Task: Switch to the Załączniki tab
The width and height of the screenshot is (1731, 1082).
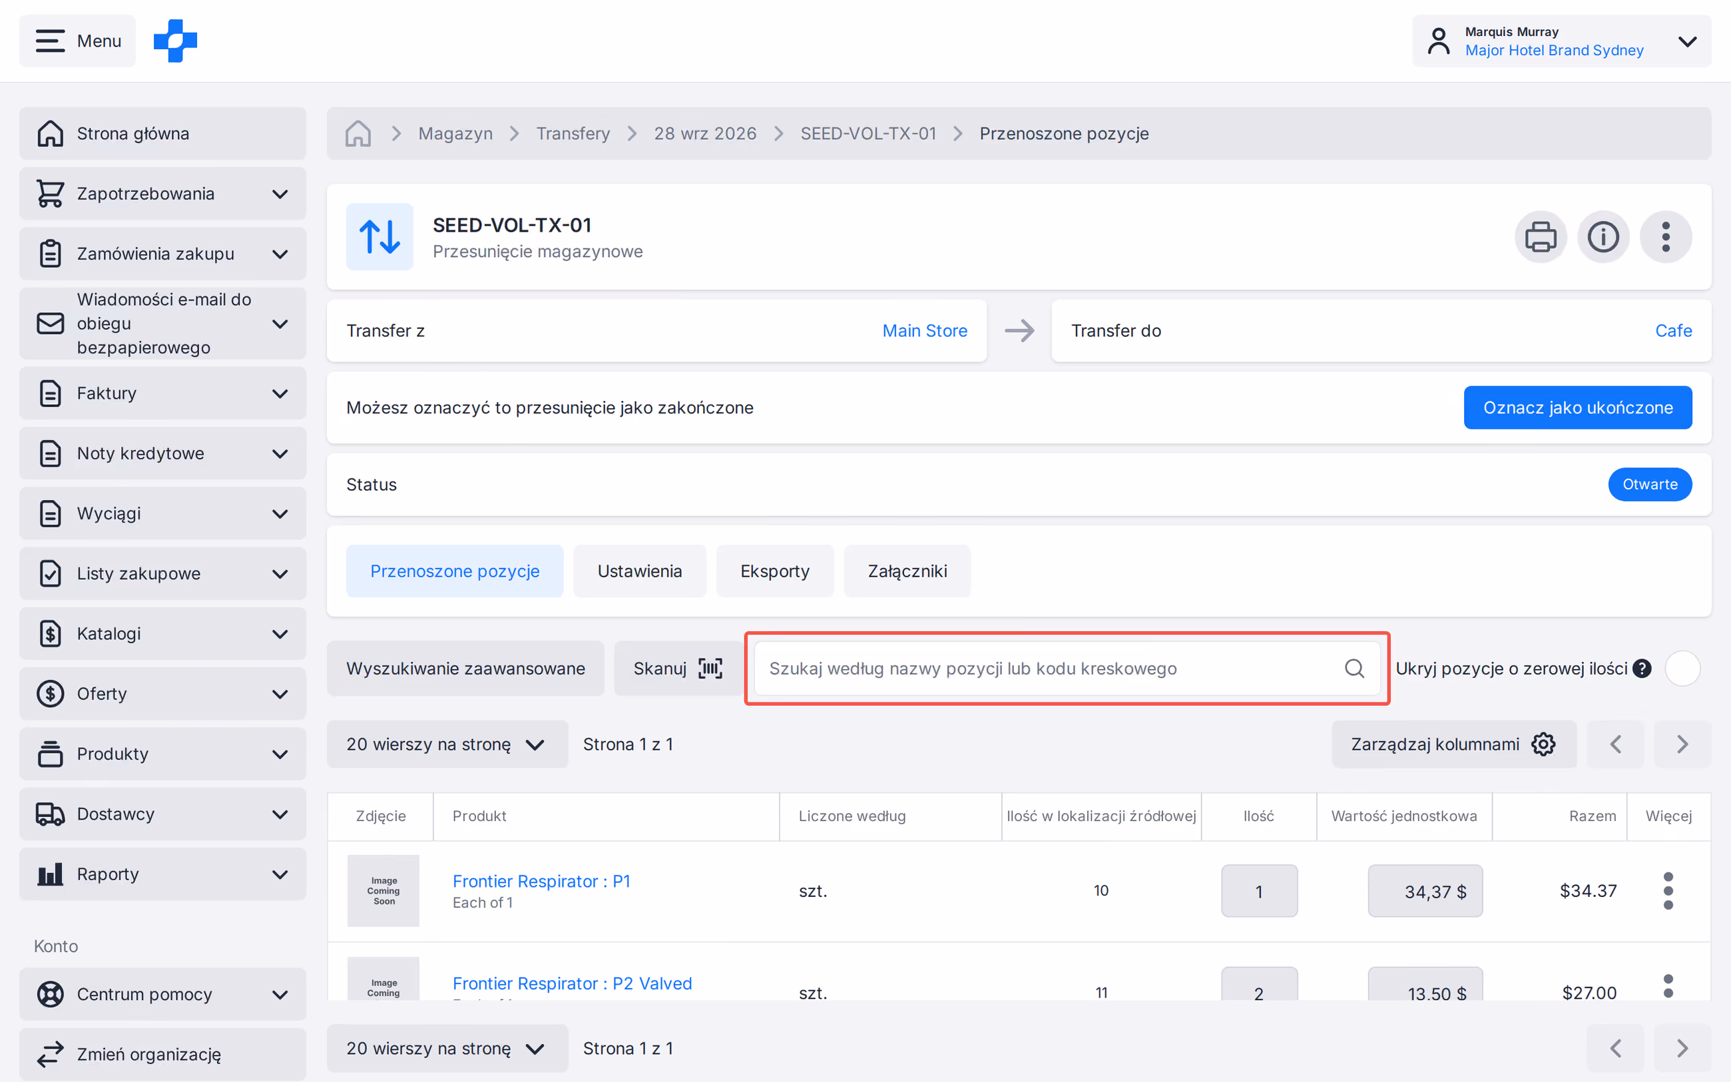Action: click(907, 571)
